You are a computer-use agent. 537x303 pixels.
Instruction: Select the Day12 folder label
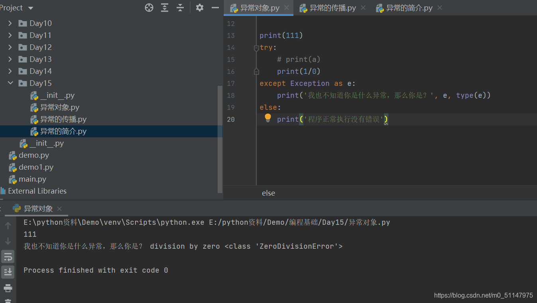point(41,47)
